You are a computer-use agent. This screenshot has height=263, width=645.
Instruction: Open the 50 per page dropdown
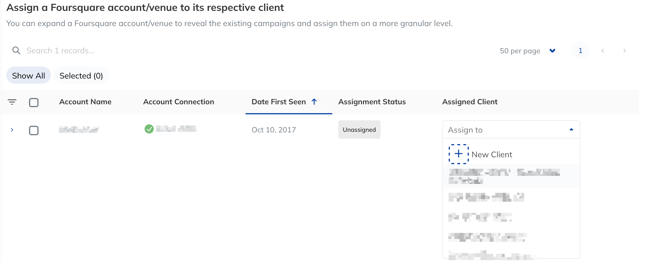tap(527, 51)
